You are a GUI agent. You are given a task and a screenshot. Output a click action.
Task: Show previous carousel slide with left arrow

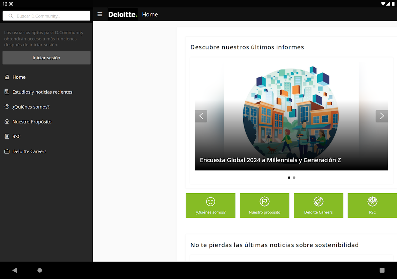point(201,116)
